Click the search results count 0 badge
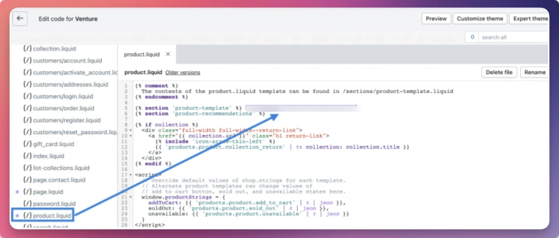This screenshot has height=238, width=559. [472, 37]
